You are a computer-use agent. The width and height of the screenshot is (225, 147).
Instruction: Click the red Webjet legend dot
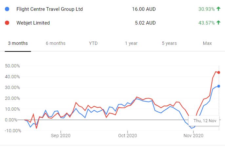(7, 23)
